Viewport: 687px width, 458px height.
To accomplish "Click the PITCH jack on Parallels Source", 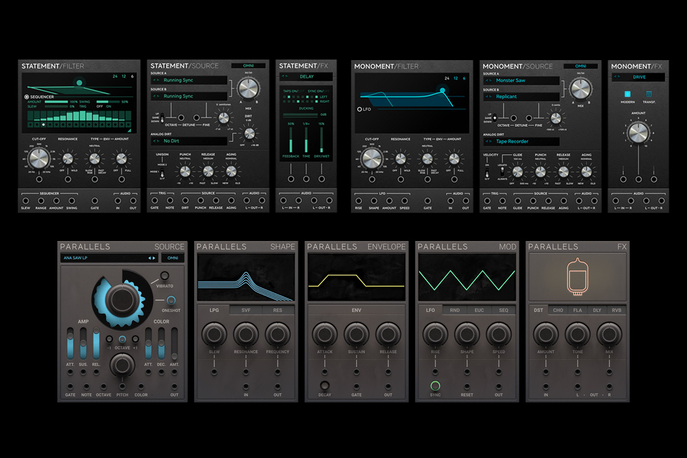I will pos(122,387).
